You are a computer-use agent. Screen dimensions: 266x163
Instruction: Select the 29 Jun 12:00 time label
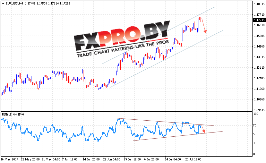click(132, 159)
